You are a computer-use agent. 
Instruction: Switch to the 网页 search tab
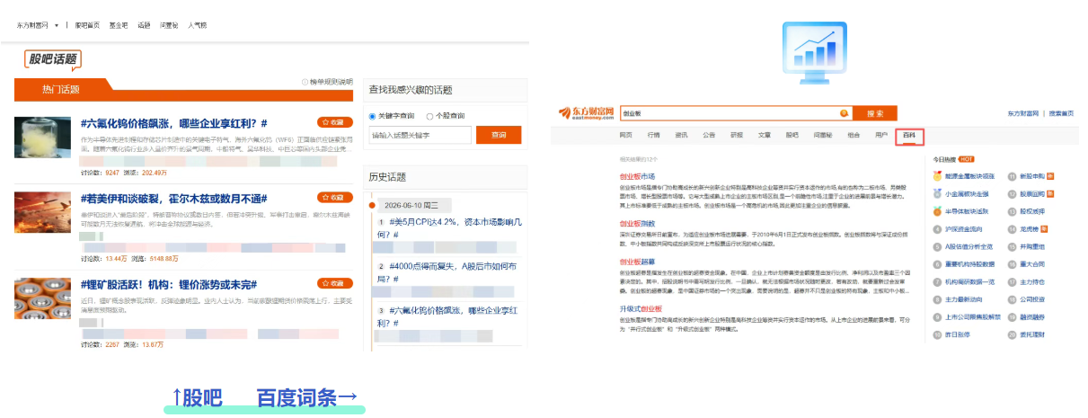[625, 135]
